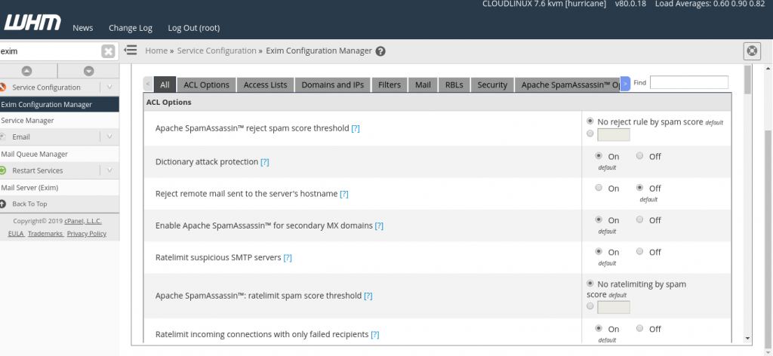The width and height of the screenshot is (773, 356).
Task: Log Out of root
Action: (194, 28)
